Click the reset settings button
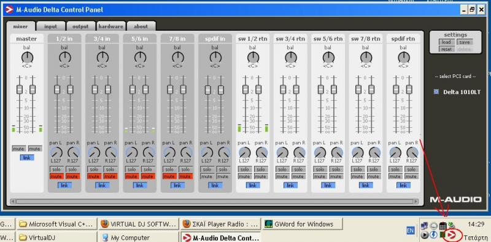The width and height of the screenshot is (491, 242). [x=446, y=49]
